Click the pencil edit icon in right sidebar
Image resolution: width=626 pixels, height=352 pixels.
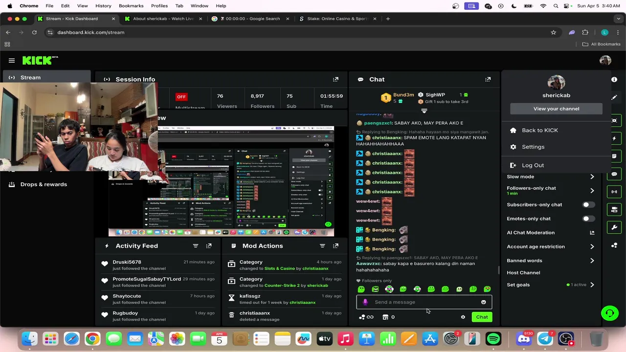click(x=614, y=97)
